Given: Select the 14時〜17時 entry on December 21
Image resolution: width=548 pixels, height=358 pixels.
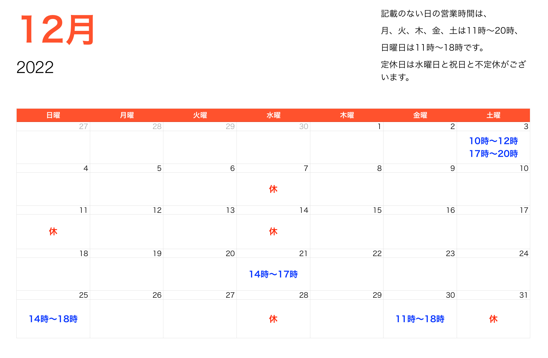Looking at the screenshot, I should coord(273,274).
